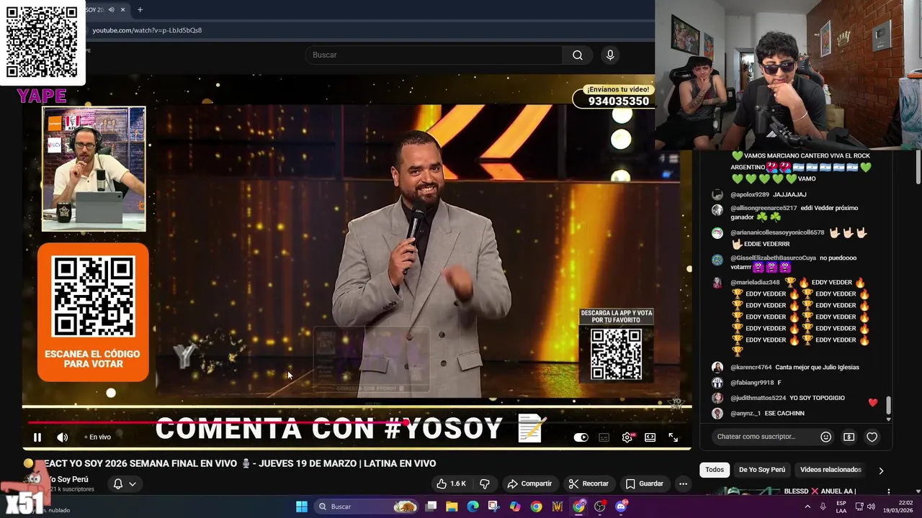Toggle the autoplay switch in player
922x518 pixels.
pyautogui.click(x=581, y=437)
